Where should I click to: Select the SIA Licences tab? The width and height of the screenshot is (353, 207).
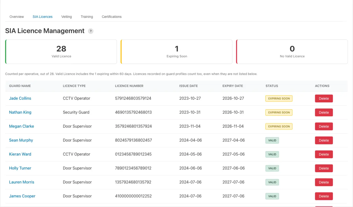pyautogui.click(x=43, y=17)
